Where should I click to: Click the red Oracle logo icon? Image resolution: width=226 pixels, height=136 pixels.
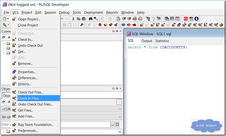pos(186,19)
